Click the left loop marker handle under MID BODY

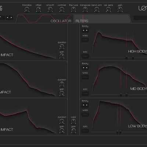pyautogui.click(x=121, y=95)
